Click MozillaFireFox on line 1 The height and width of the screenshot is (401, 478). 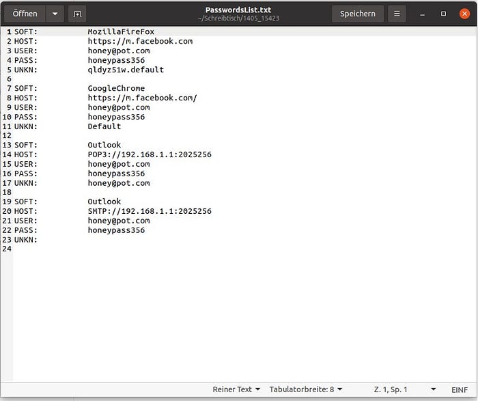click(121, 31)
